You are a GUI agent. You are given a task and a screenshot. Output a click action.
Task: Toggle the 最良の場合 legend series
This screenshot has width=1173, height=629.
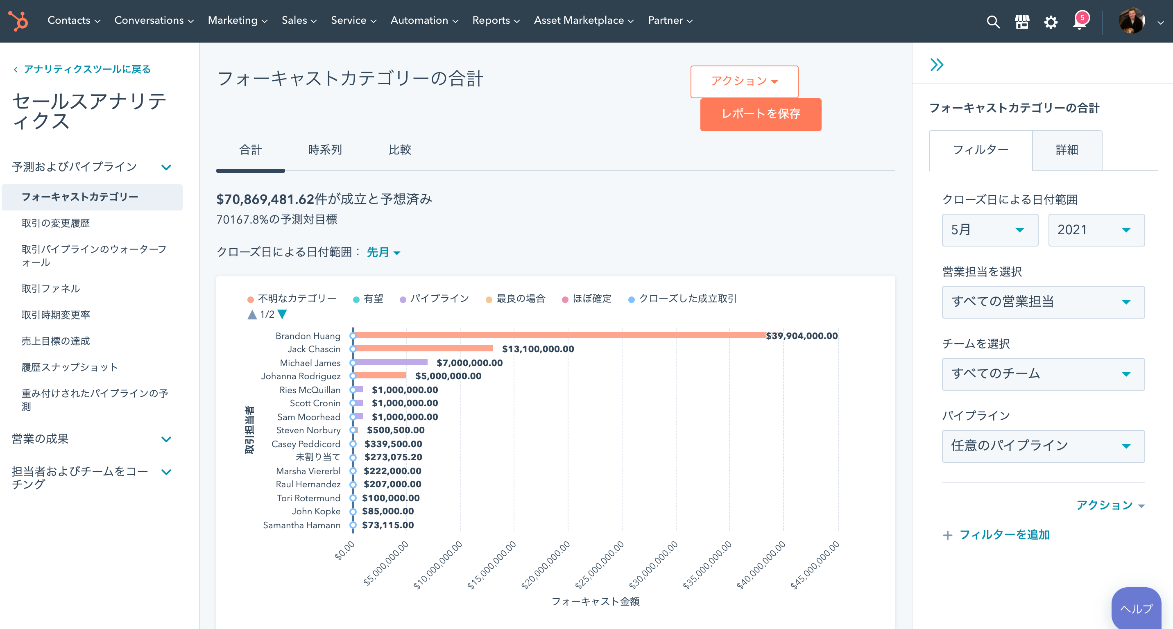pos(515,299)
